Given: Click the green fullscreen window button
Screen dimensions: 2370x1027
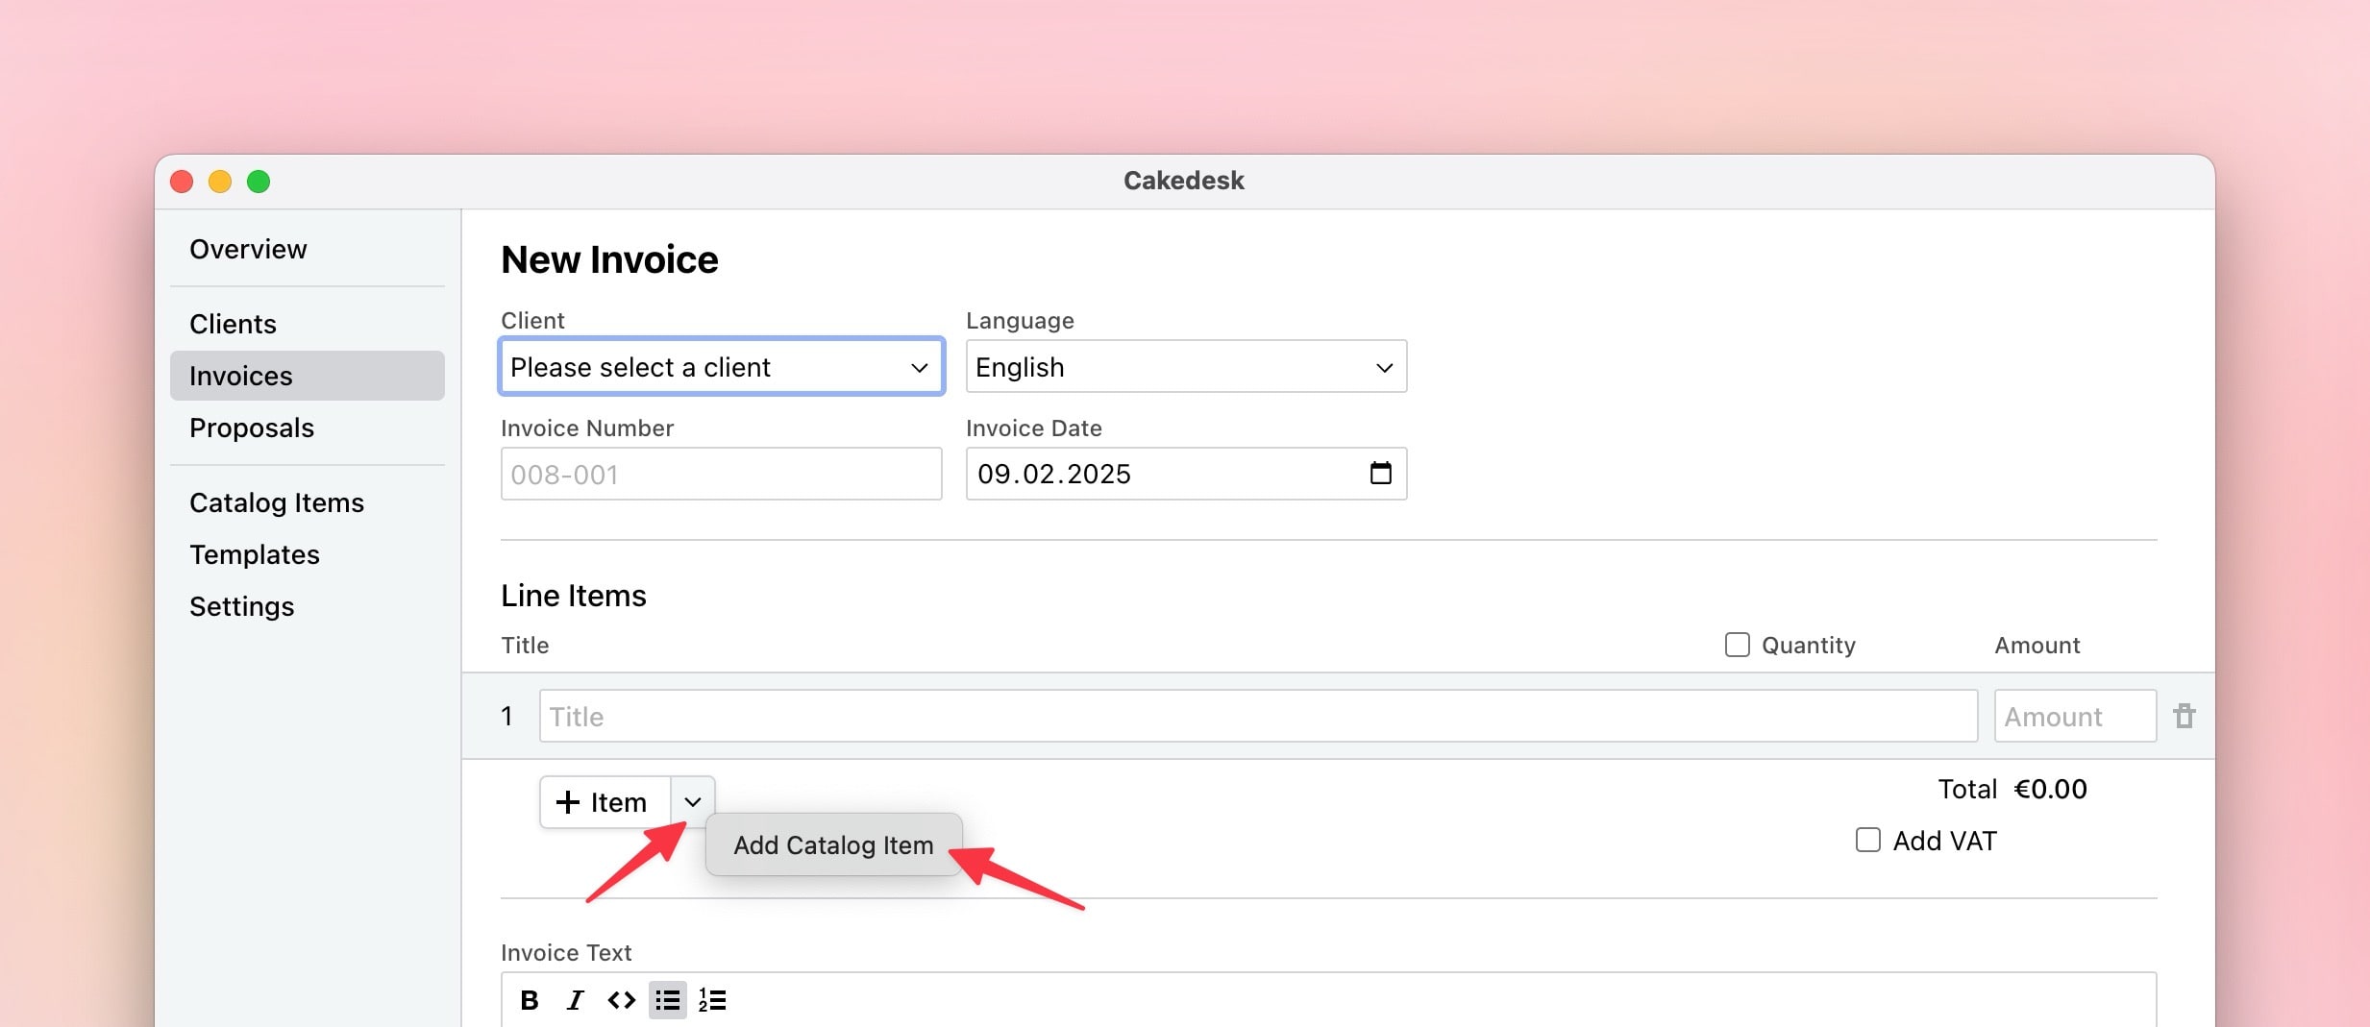Looking at the screenshot, I should (259, 182).
